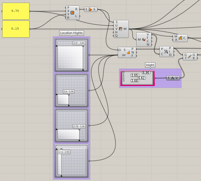Click the Mesh Surface component icon

click(x=121, y=29)
